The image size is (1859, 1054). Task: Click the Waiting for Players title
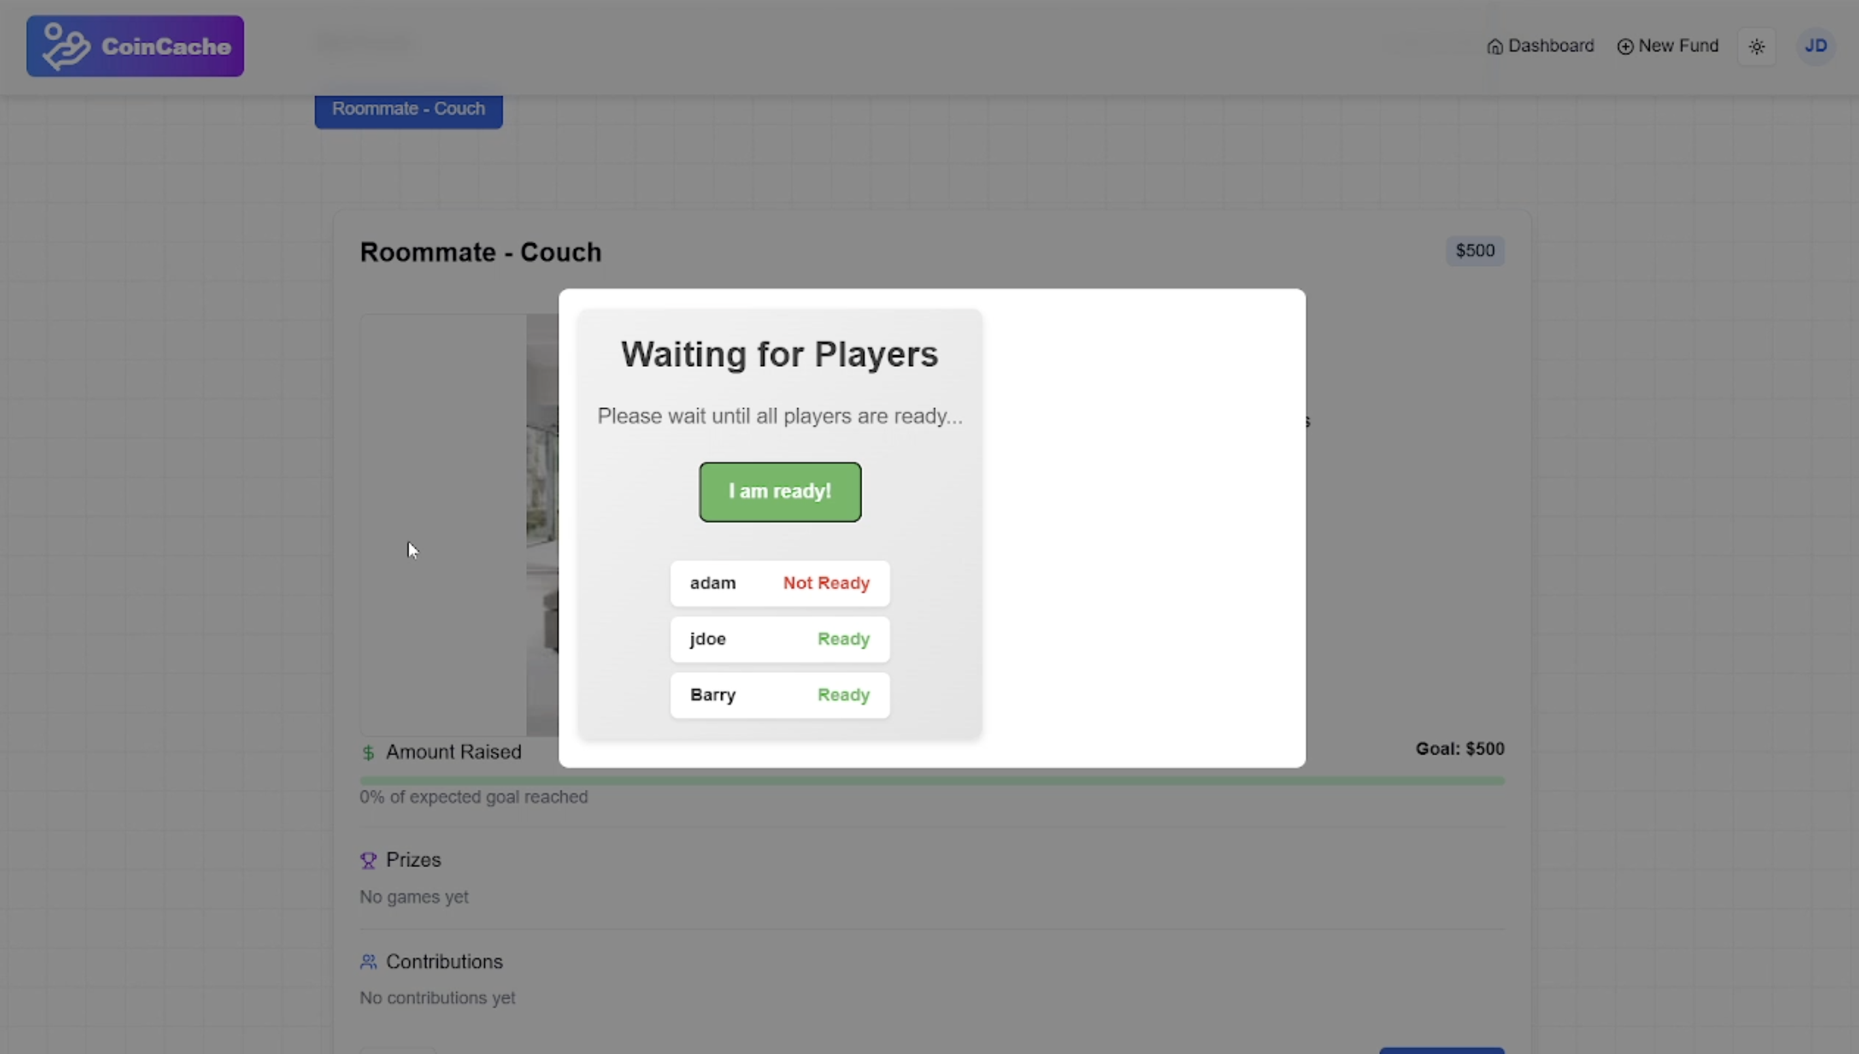point(779,354)
